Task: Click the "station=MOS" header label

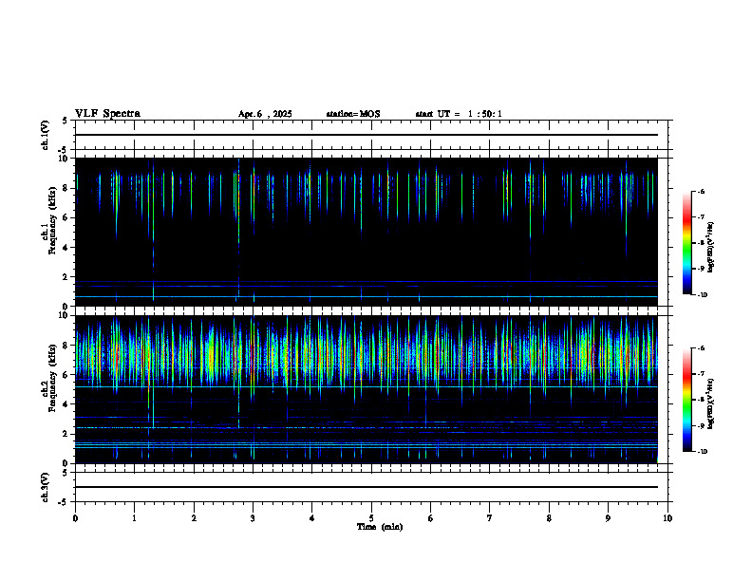Action: [x=353, y=114]
